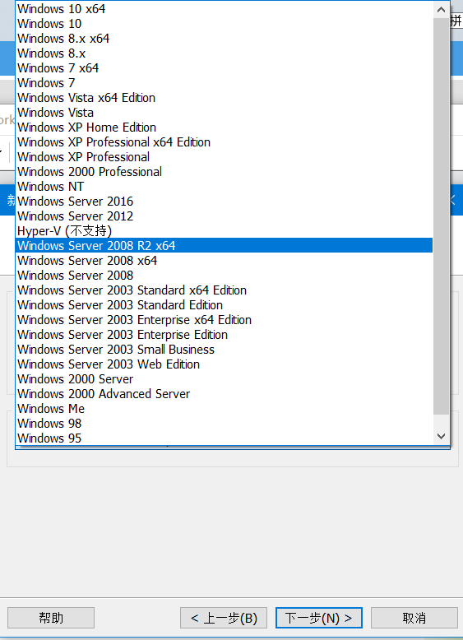Open help with the 帮助 button
Screen dimensions: 463x640
51,618
